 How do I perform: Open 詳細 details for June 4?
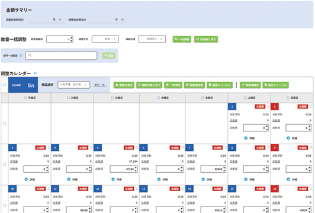[72, 179]
